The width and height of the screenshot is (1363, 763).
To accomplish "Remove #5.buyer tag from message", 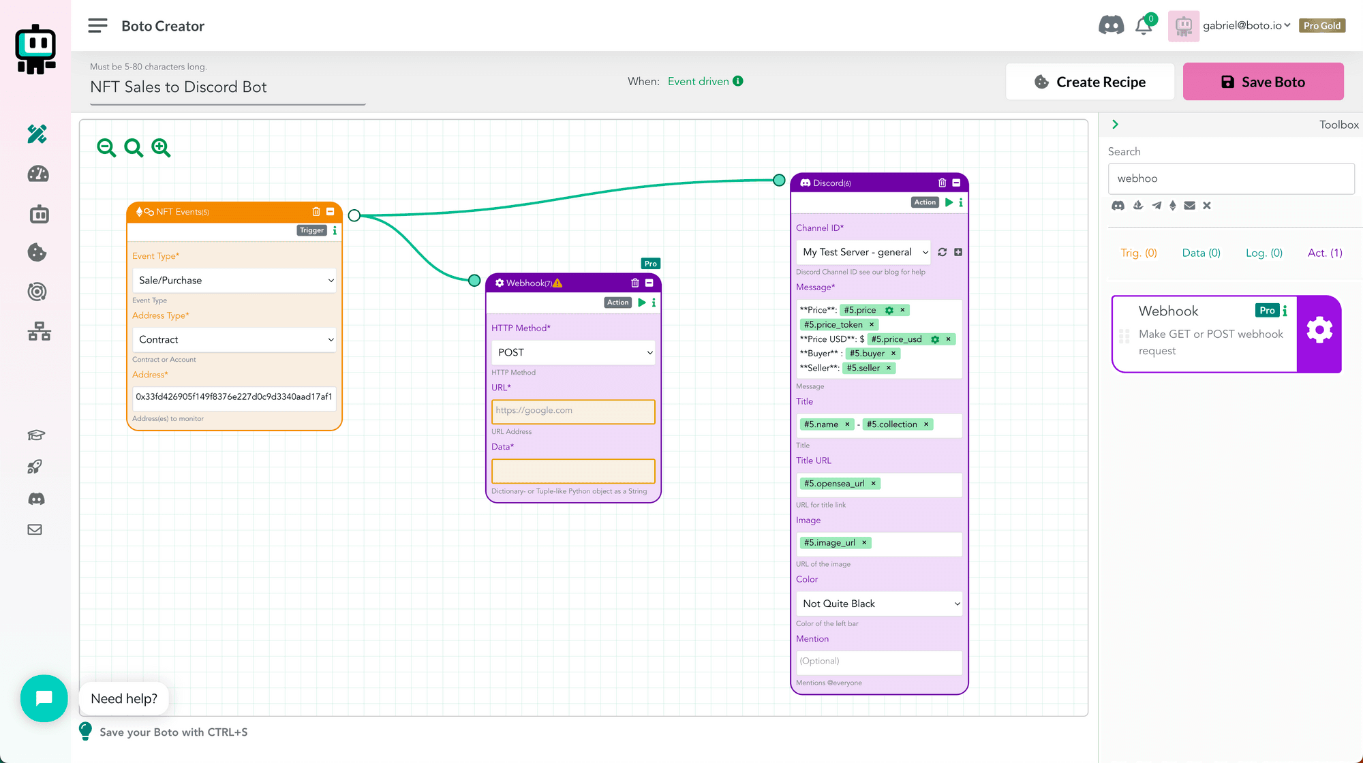I will click(893, 354).
